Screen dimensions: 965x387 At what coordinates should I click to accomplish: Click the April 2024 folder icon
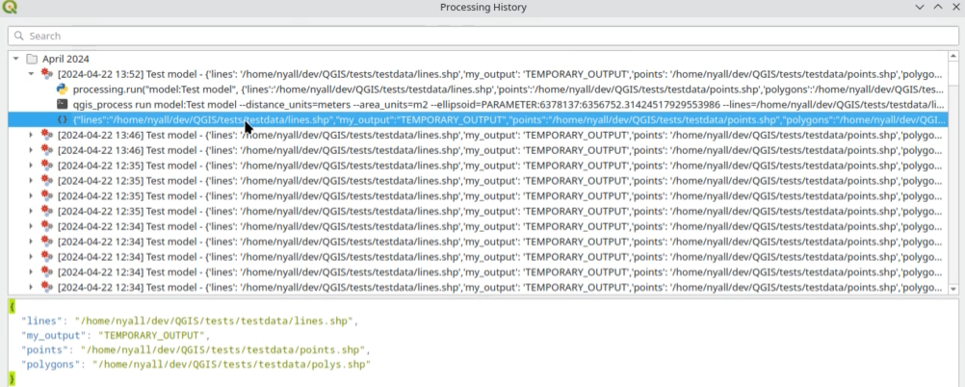(x=32, y=59)
